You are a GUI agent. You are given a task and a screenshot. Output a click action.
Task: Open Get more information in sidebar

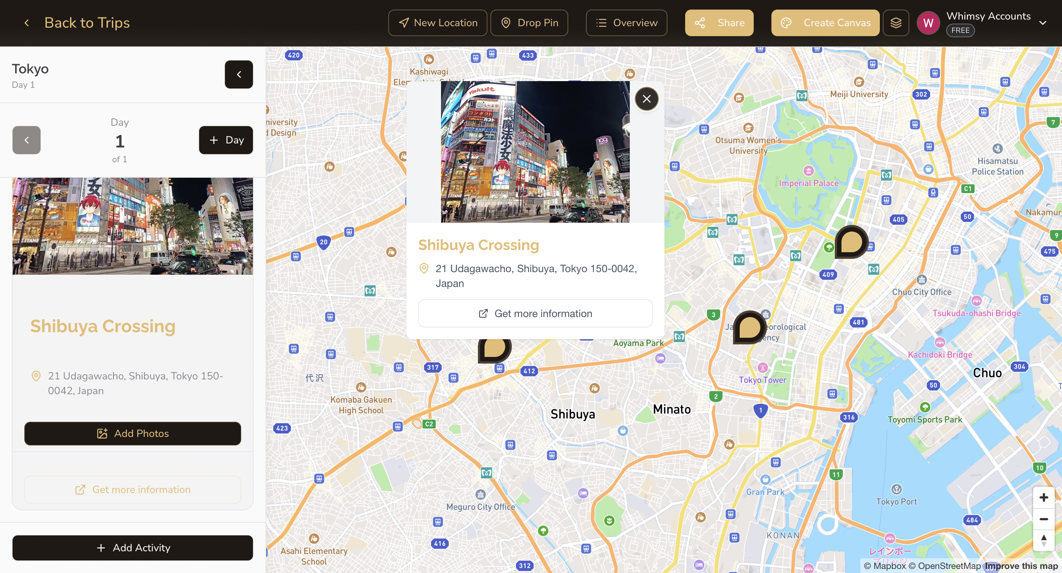[x=132, y=489]
